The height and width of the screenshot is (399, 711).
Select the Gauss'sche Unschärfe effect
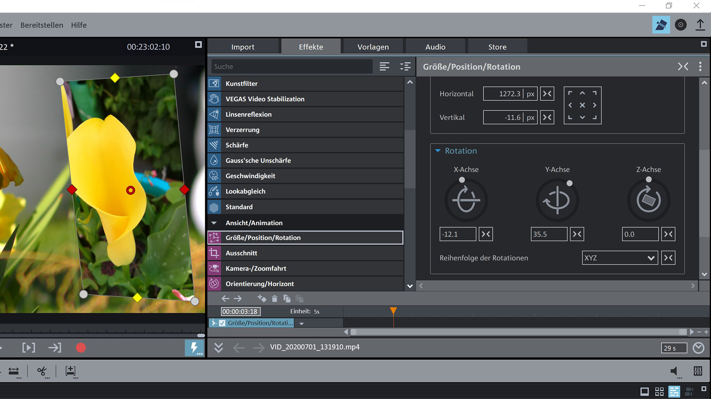[258, 161]
